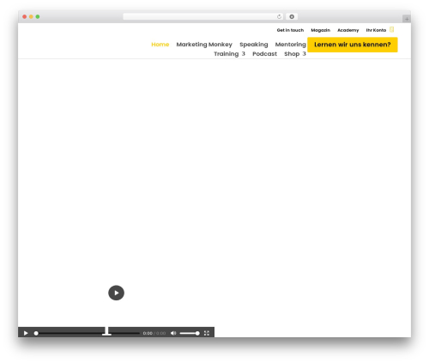Navigate to Mentoring
Image resolution: width=429 pixels, height=363 pixels.
(291, 45)
